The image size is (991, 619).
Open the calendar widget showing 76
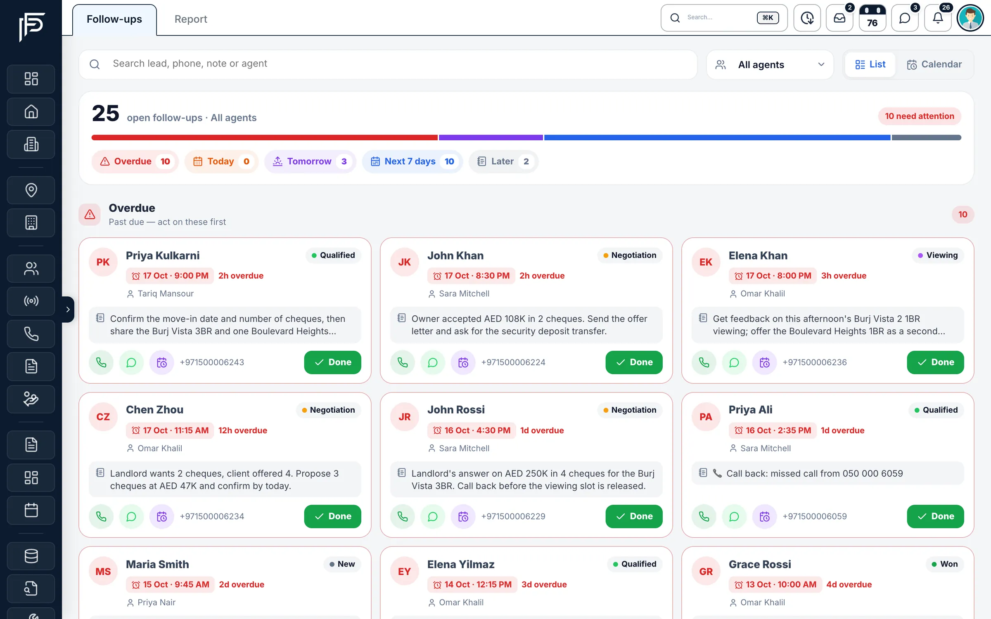pos(872,18)
